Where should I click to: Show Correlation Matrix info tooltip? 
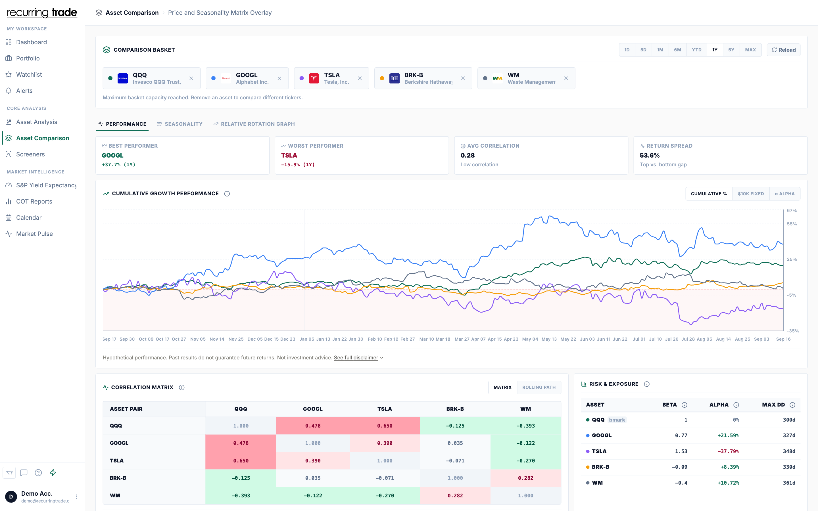182,387
